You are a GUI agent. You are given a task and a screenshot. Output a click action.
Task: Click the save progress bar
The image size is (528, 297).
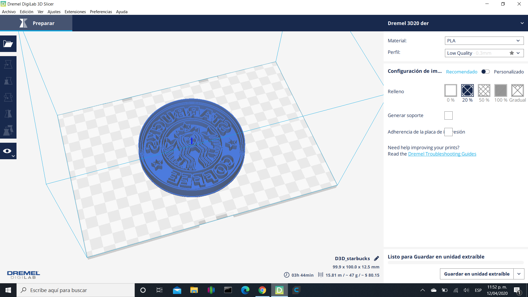coord(456,263)
